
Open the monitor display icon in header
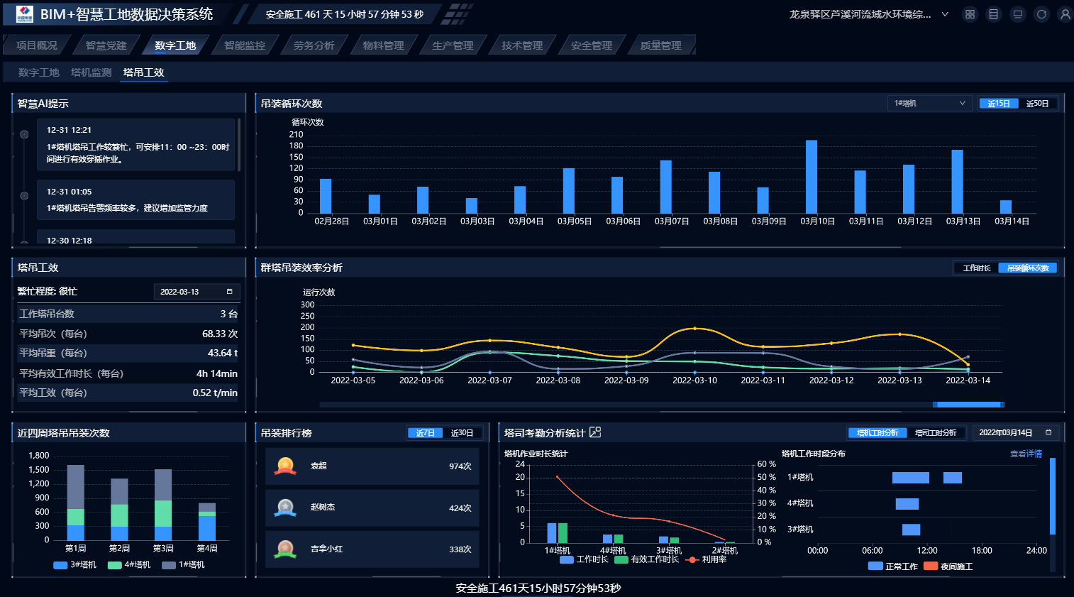(x=1018, y=14)
